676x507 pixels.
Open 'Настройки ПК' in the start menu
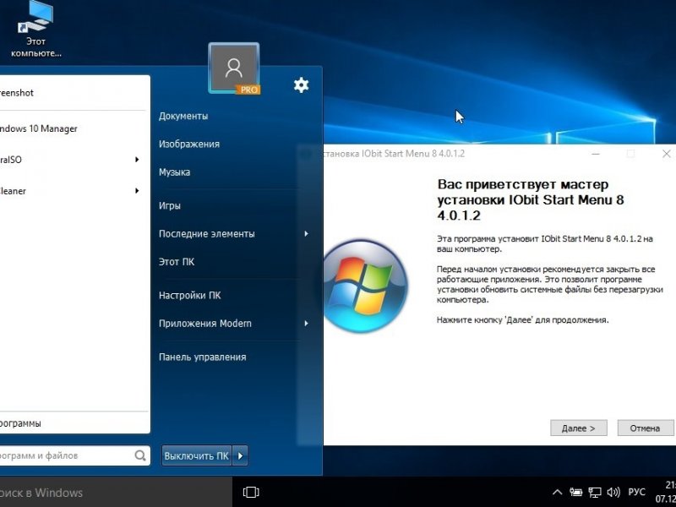pyautogui.click(x=190, y=295)
